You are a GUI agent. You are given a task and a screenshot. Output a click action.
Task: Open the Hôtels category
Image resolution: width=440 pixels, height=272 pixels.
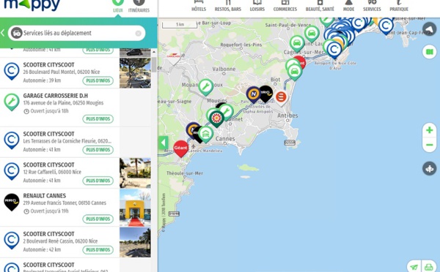(x=199, y=6)
